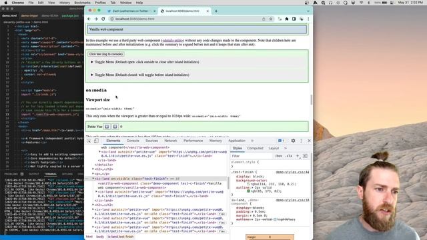427x240 pixels.
Task: Show more DevTools tabs chevron
Action: pyautogui.click(x=252, y=141)
